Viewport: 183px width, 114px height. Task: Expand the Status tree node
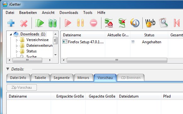pos(17,51)
